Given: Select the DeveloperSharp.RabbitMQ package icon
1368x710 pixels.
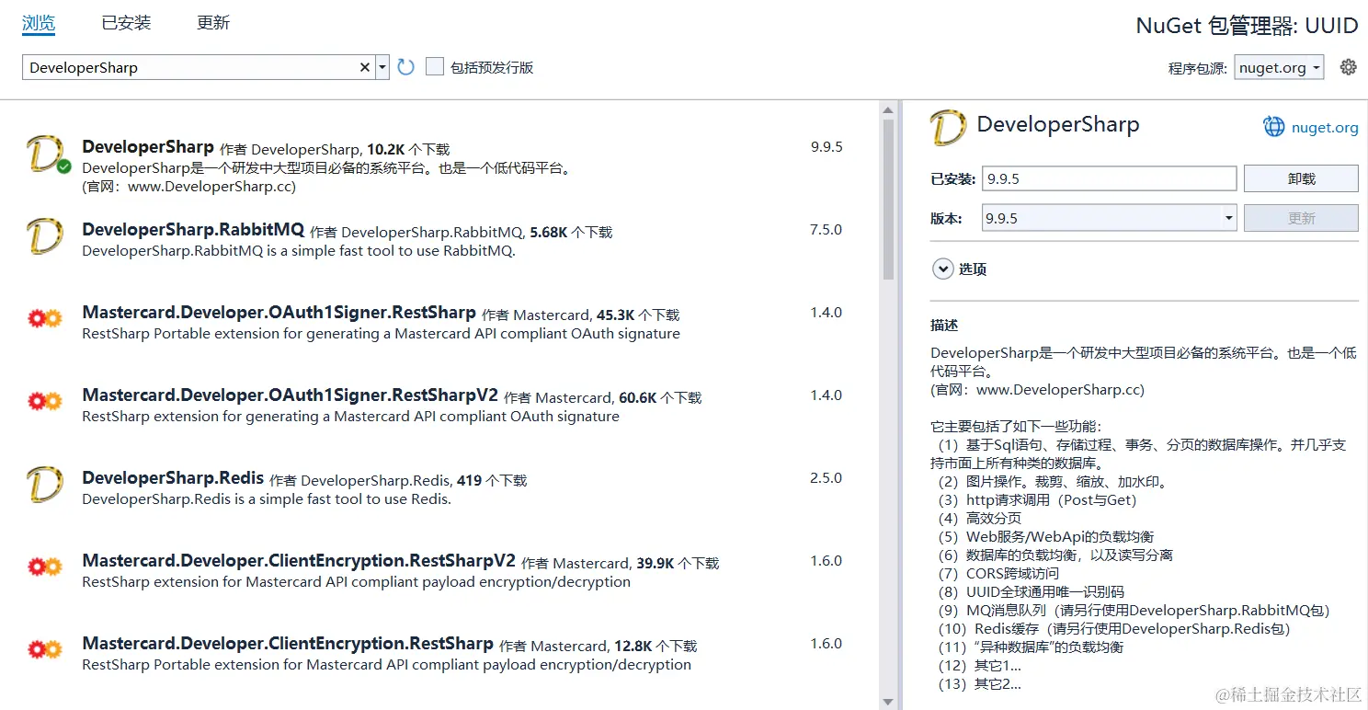Looking at the screenshot, I should point(44,236).
